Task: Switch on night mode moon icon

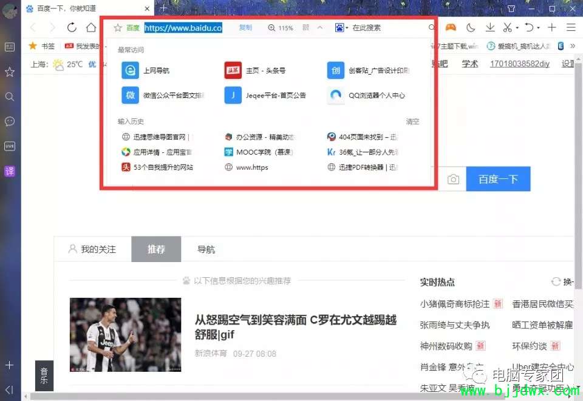Action: 471,27
